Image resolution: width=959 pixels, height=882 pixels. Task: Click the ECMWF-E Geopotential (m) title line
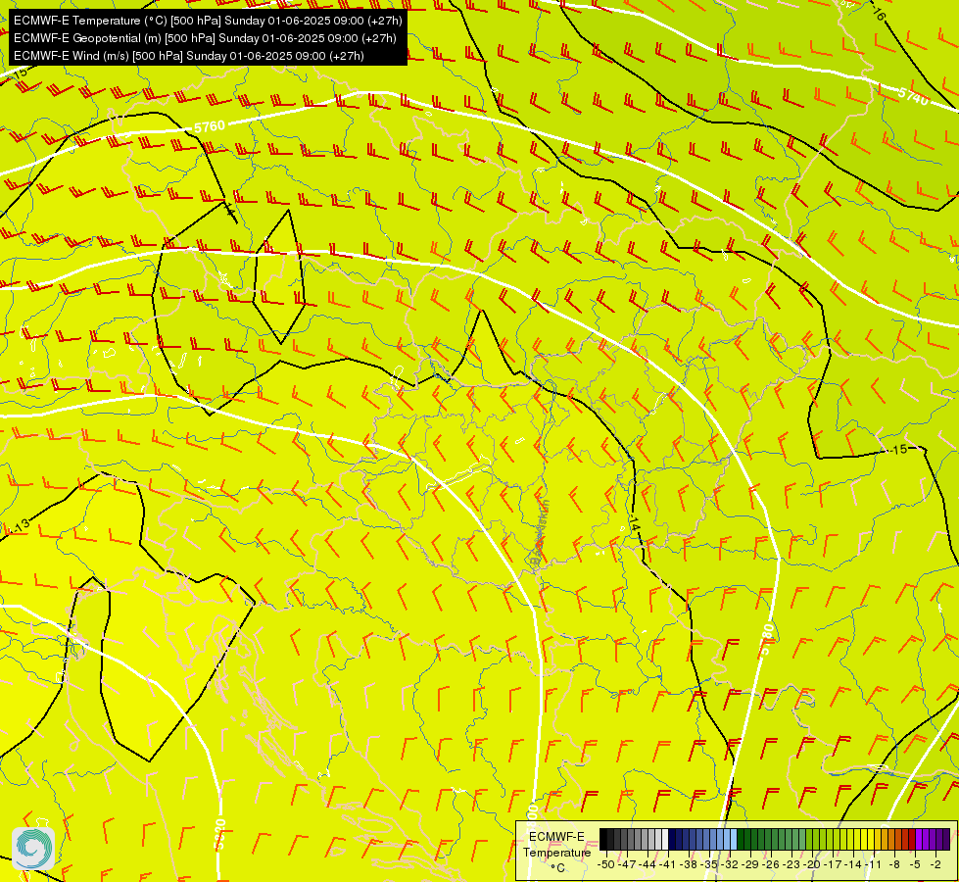[205, 38]
